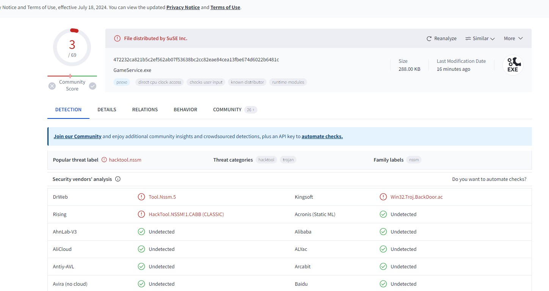The image size is (549, 291).
Task: Click the info icon beside Security vendors' analysis
Action: click(118, 179)
